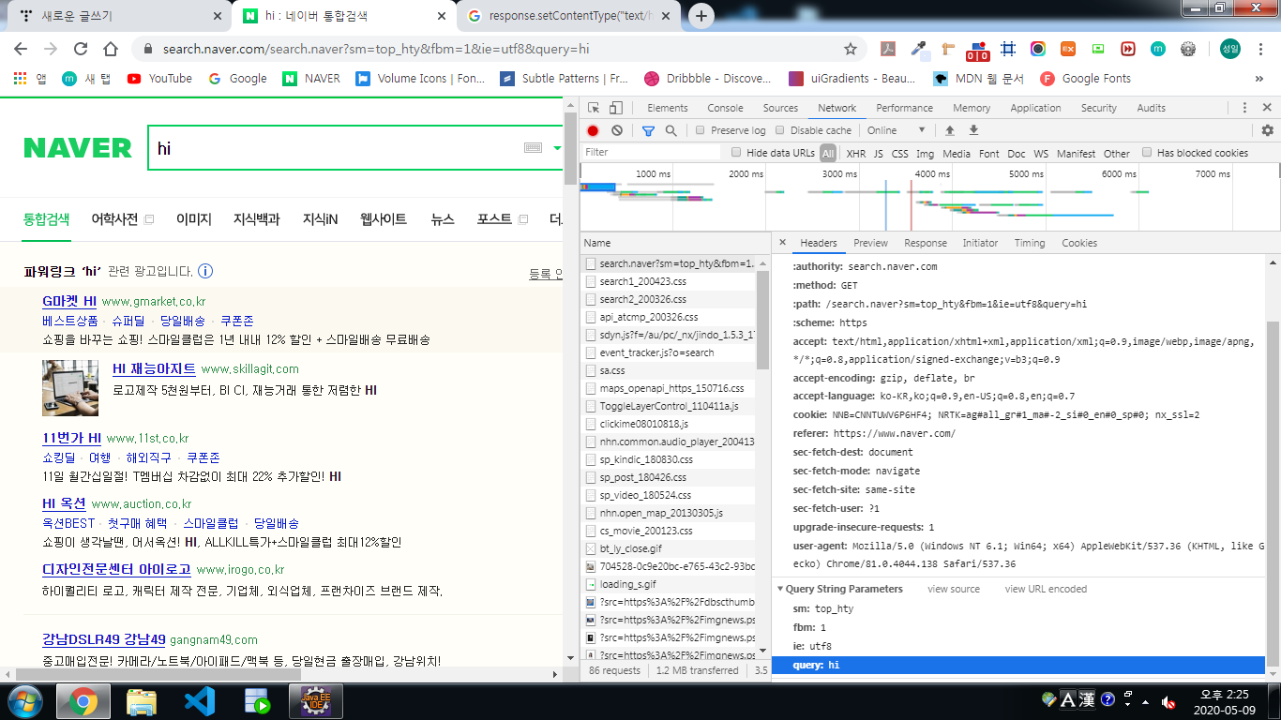1281x720 pixels.
Task: Click view URL encoded link
Action: point(1046,590)
